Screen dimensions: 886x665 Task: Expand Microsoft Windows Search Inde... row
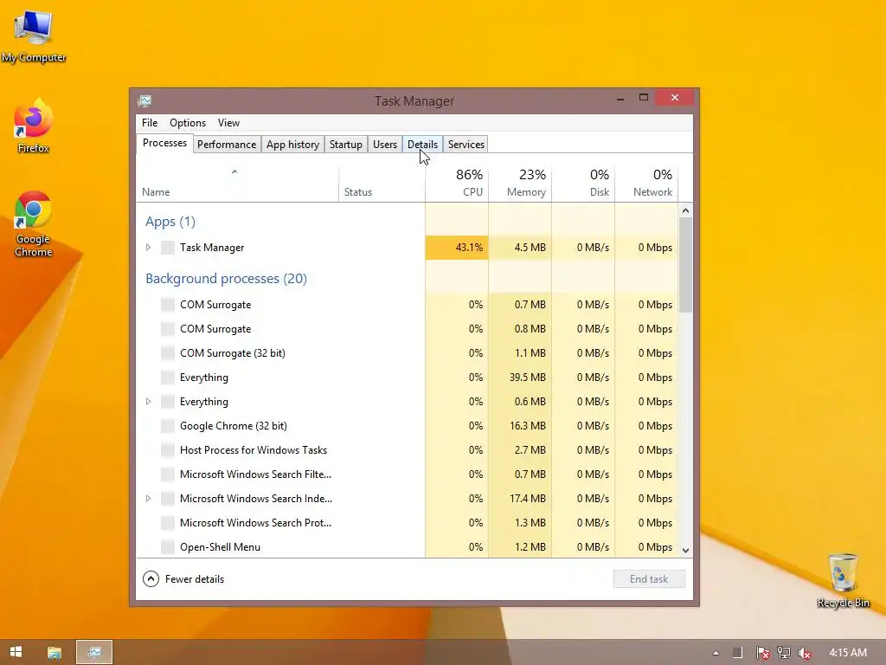(148, 498)
